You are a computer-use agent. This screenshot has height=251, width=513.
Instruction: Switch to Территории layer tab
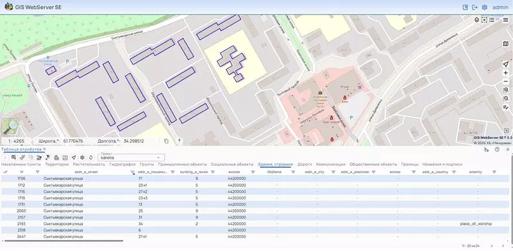[57, 165]
